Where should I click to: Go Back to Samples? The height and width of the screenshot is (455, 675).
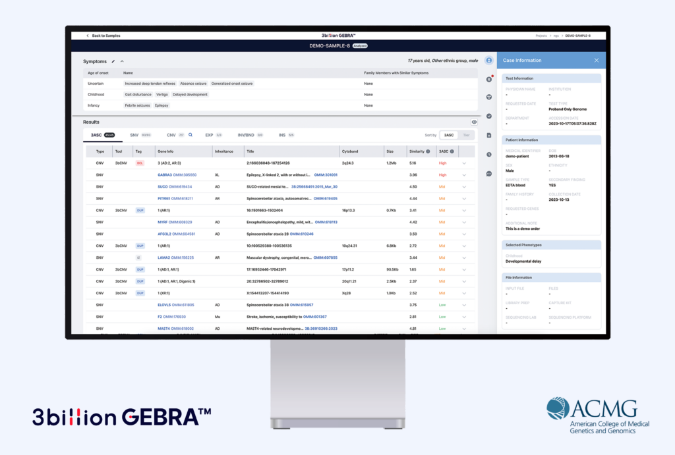tap(103, 36)
